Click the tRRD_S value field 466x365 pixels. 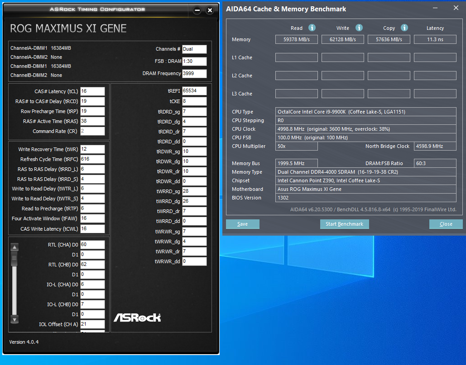pos(92,179)
